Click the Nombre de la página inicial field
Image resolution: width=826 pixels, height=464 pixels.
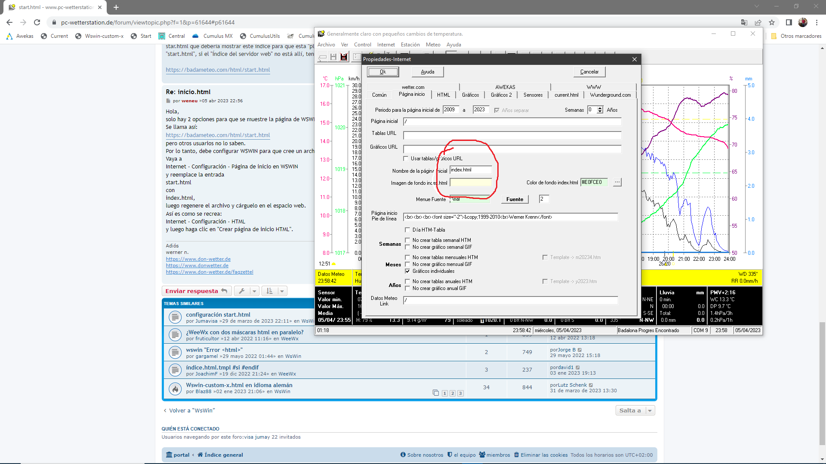[470, 170]
